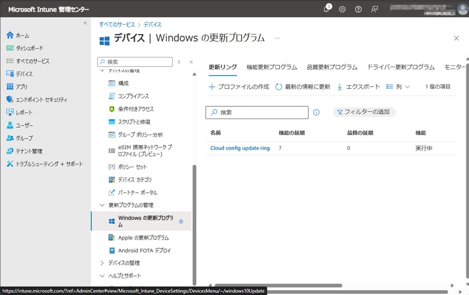Favorite Windows の更新プログラム with star
The image size is (469, 295).
click(181, 221)
